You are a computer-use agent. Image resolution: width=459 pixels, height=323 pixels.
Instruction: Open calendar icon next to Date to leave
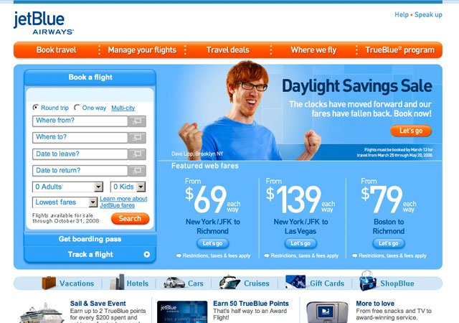pyautogui.click(x=137, y=154)
